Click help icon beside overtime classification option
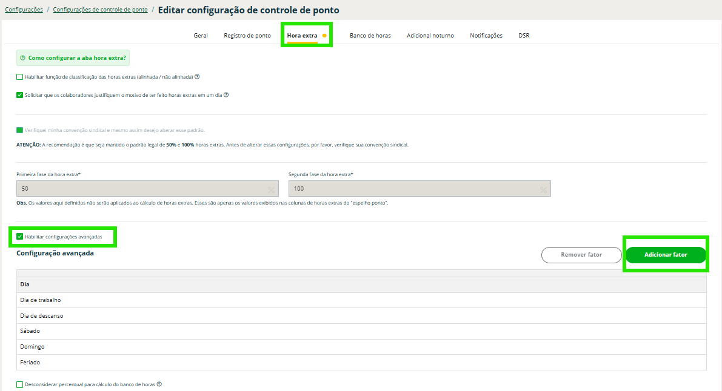 click(x=197, y=77)
